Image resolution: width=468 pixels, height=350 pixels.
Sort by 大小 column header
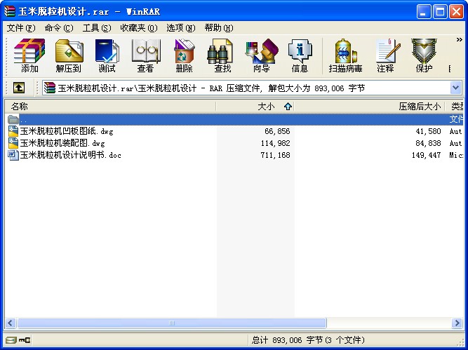click(x=255, y=106)
